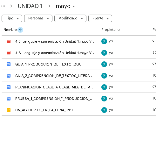Click the Word icon of PLANIFICACION_CLASE_A_CLASE file
156x152 pixels.
coord(9,87)
